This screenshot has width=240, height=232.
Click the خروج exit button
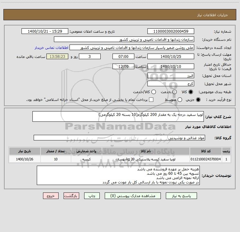click(x=51, y=196)
